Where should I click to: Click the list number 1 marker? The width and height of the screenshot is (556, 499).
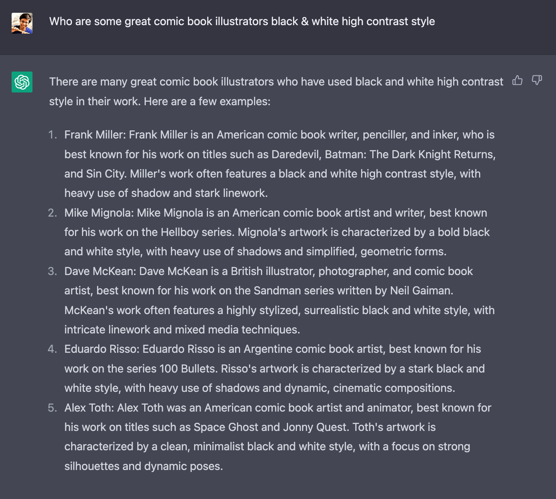[x=53, y=135]
